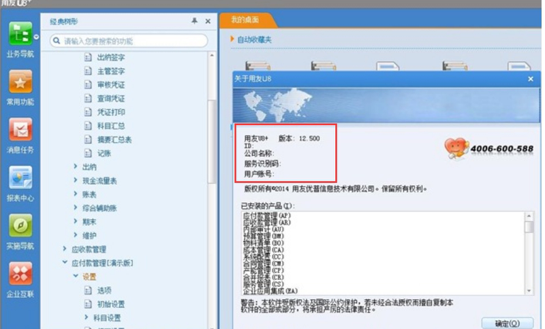Open 科目汇总 tree item
The height and width of the screenshot is (329, 545).
[110, 126]
